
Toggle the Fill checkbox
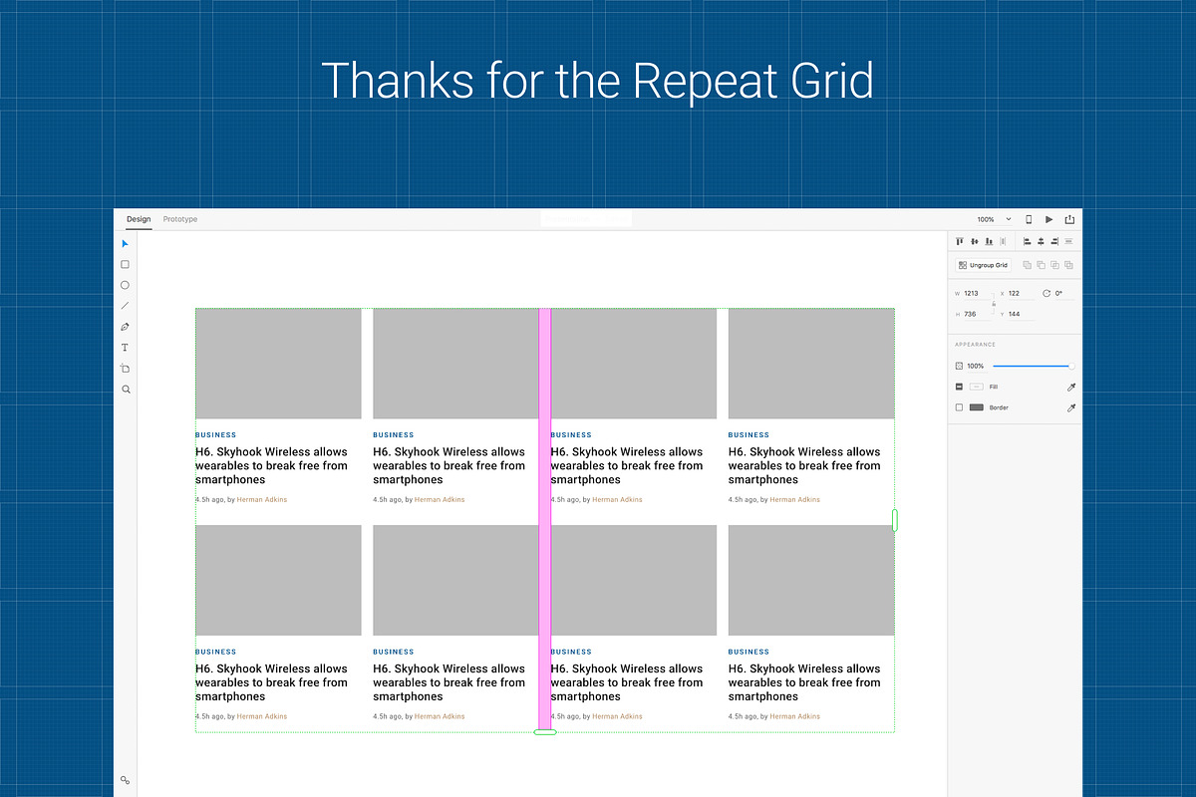pos(959,387)
